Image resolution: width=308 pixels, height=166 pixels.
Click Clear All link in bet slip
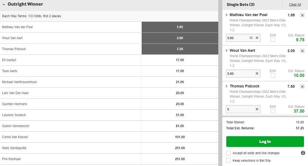point(295,4)
